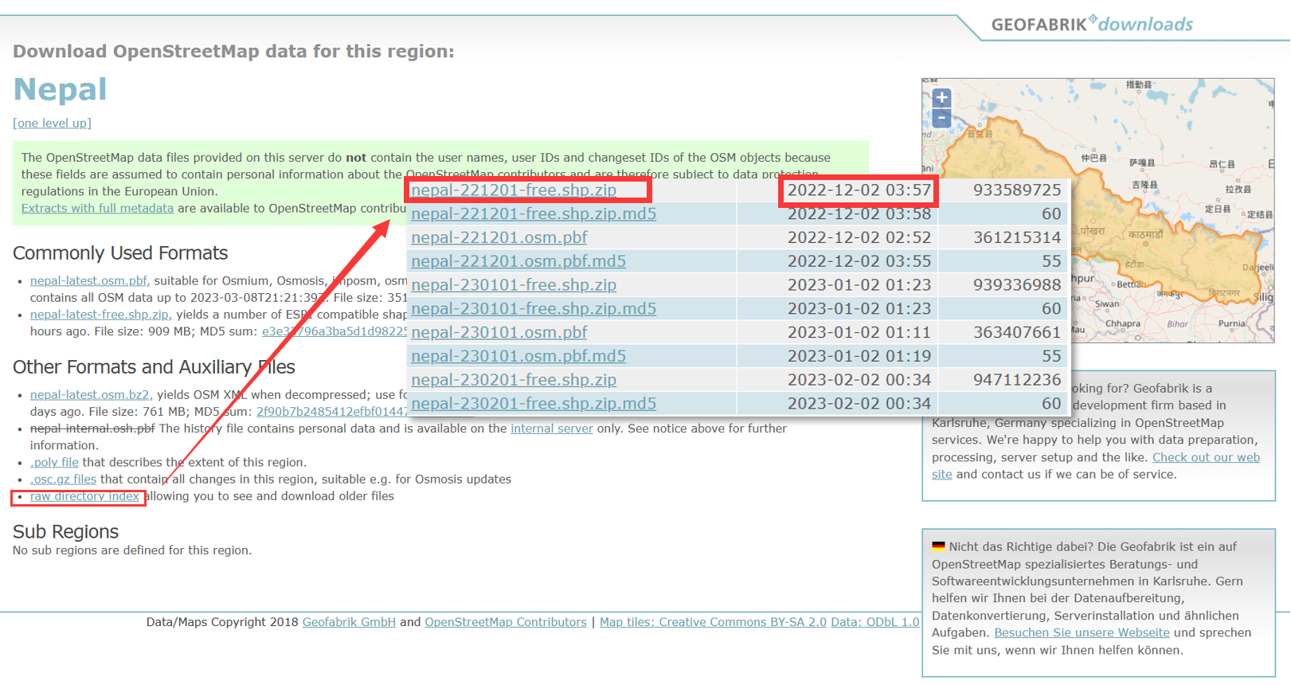Select the date 2023-01-02 01:19
1291x685 pixels.
point(859,356)
